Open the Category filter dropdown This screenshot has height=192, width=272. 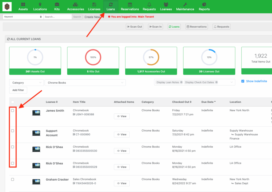pos(26,82)
